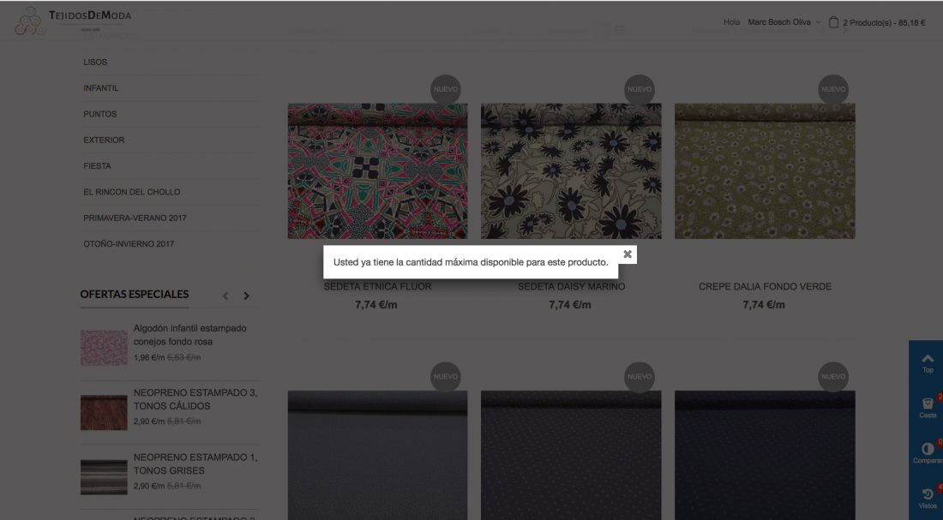Click price 7,74 €/m under Sedeta Etnica Fluor
Image resolution: width=943 pixels, height=520 pixels.
375,305
